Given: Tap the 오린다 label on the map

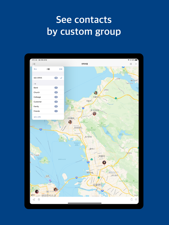Looking at the screenshot, I should [129, 153].
